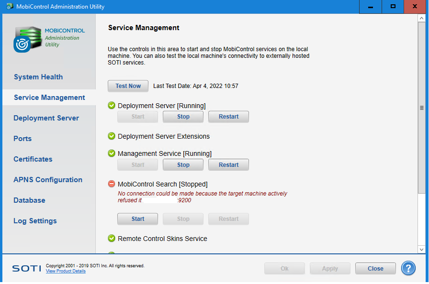429x284 pixels.
Task: Open the Database settings
Action: point(29,200)
